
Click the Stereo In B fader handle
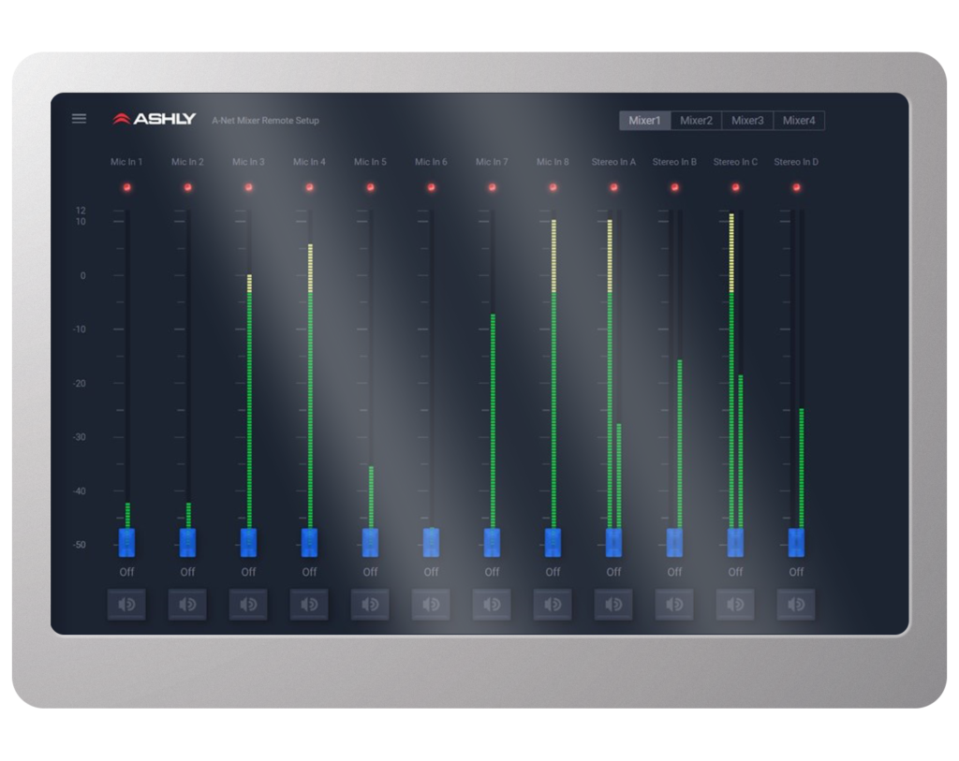[674, 543]
